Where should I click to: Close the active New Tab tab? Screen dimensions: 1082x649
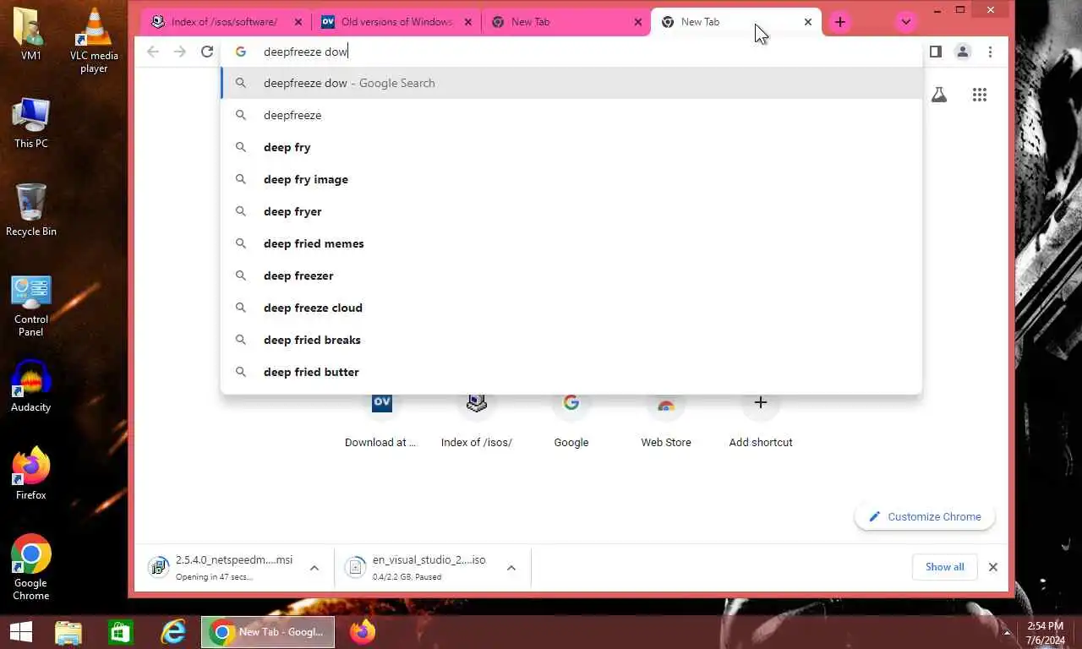coord(807,22)
